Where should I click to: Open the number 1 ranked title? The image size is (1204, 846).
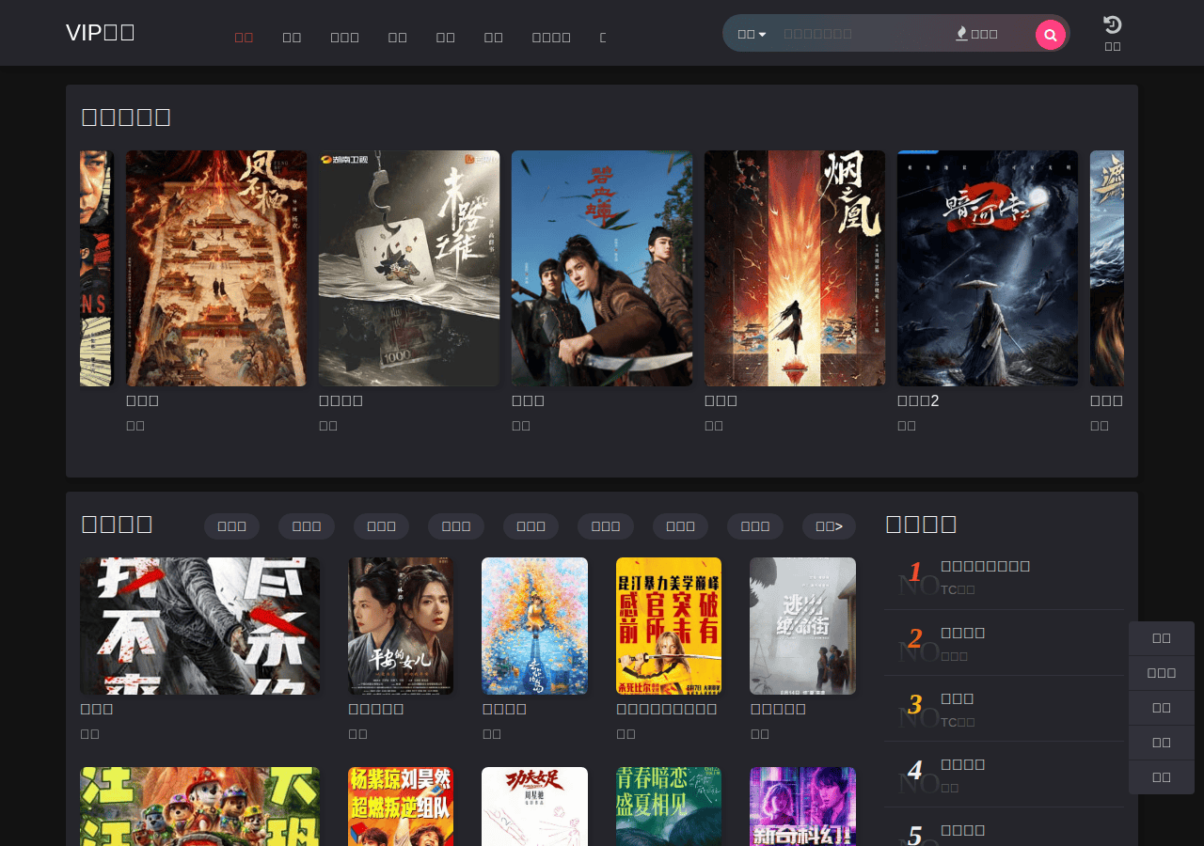point(985,566)
